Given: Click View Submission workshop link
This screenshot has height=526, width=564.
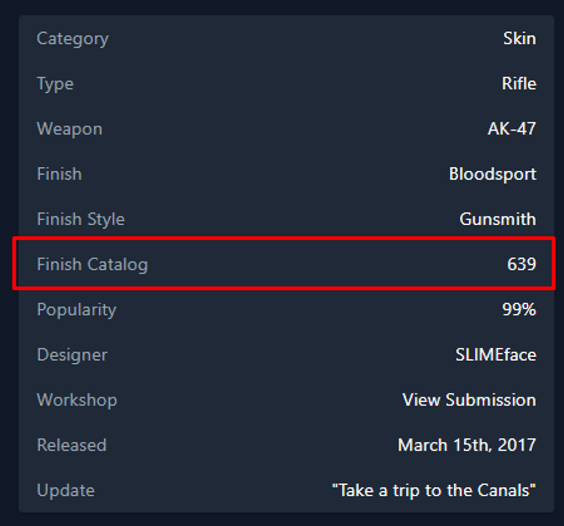Looking at the screenshot, I should click(468, 400).
